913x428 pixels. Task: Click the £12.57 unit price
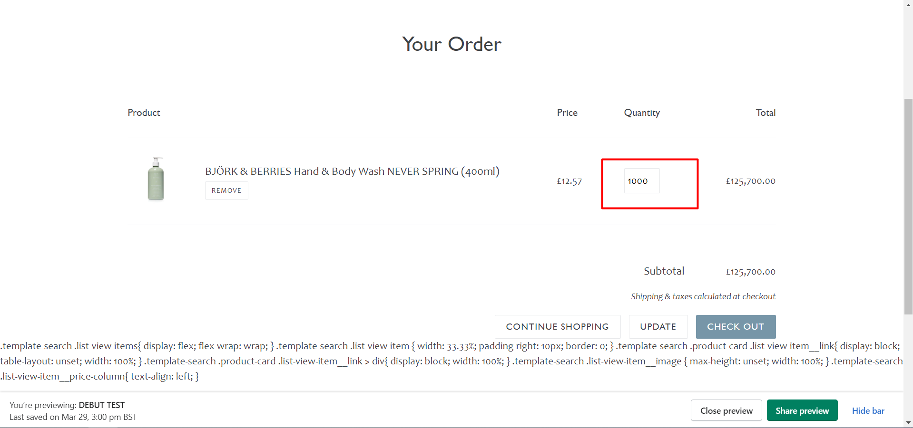tap(569, 181)
